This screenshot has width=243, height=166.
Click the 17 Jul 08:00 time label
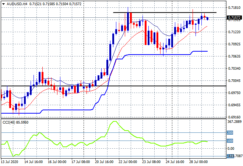pyautogui.click(x=81, y=162)
